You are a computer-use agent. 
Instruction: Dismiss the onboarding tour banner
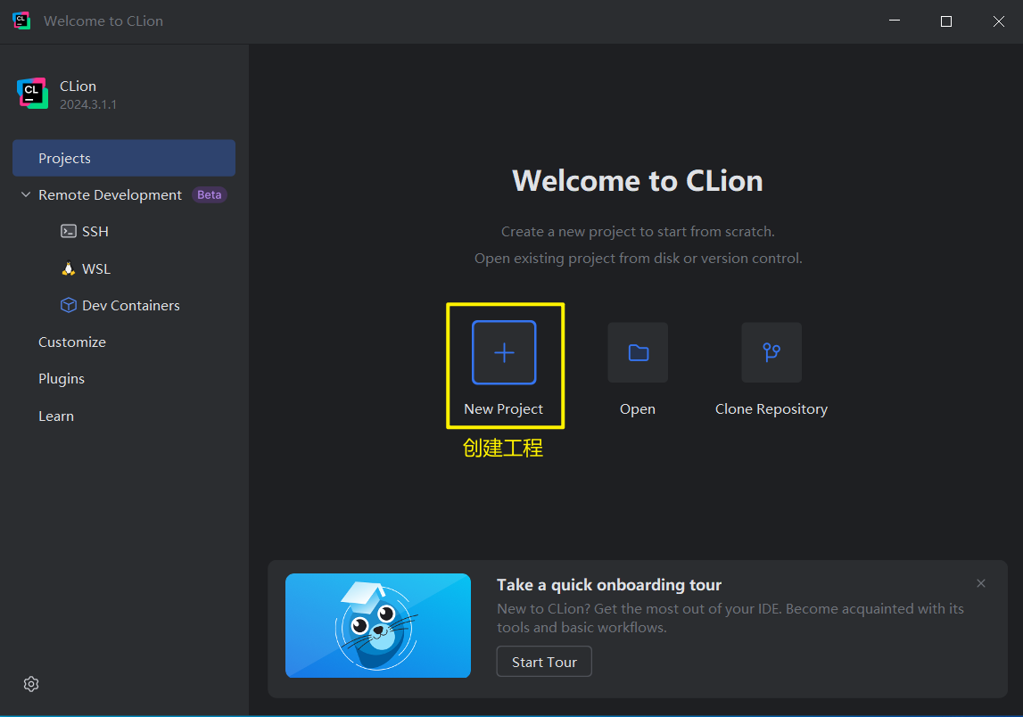[x=980, y=582]
